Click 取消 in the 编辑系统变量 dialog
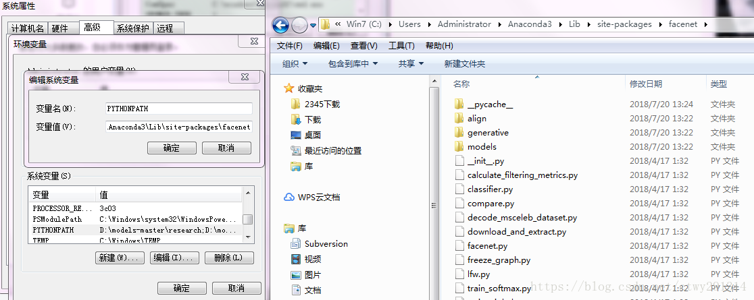The width and height of the screenshot is (754, 300). point(226,148)
